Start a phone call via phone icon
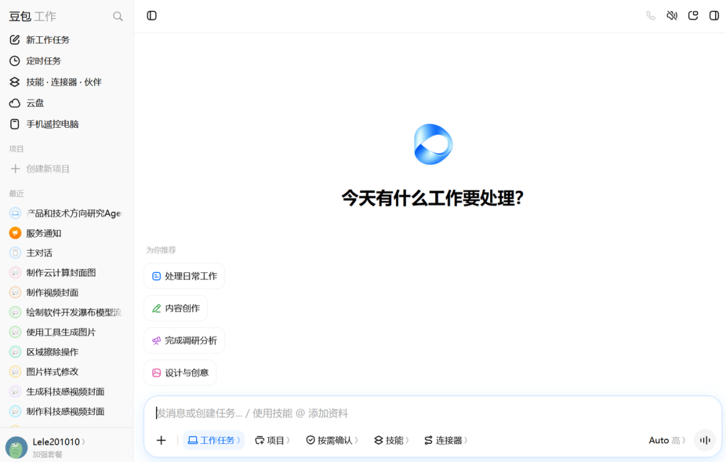 coord(651,15)
